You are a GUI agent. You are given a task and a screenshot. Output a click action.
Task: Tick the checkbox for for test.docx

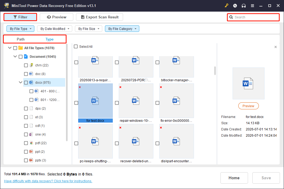(76, 103)
